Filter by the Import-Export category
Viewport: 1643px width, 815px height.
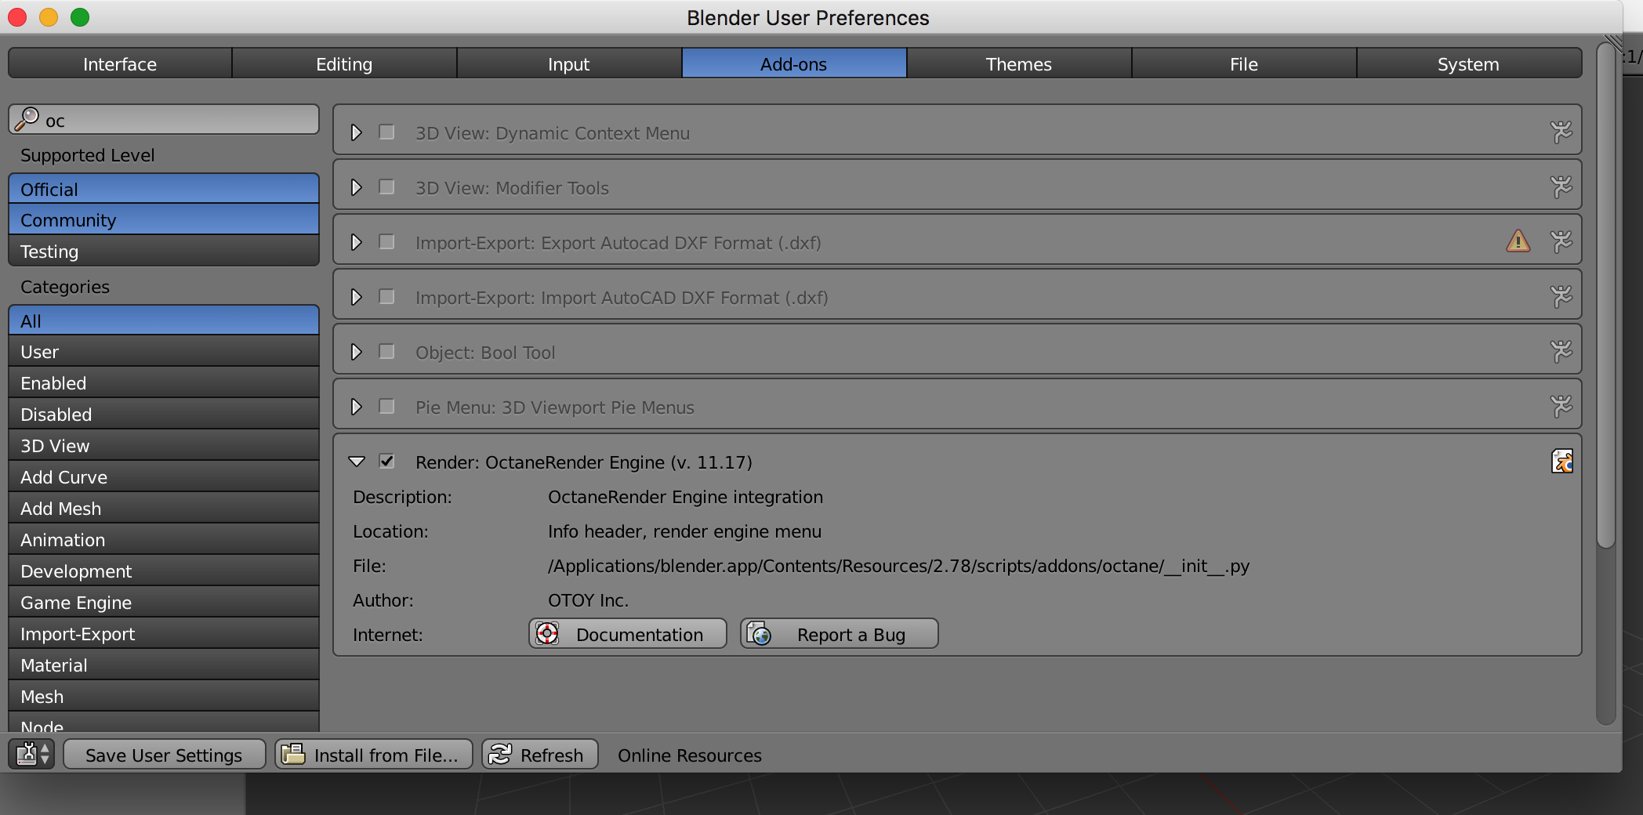point(164,634)
